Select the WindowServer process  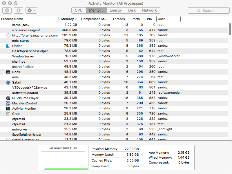114,56
